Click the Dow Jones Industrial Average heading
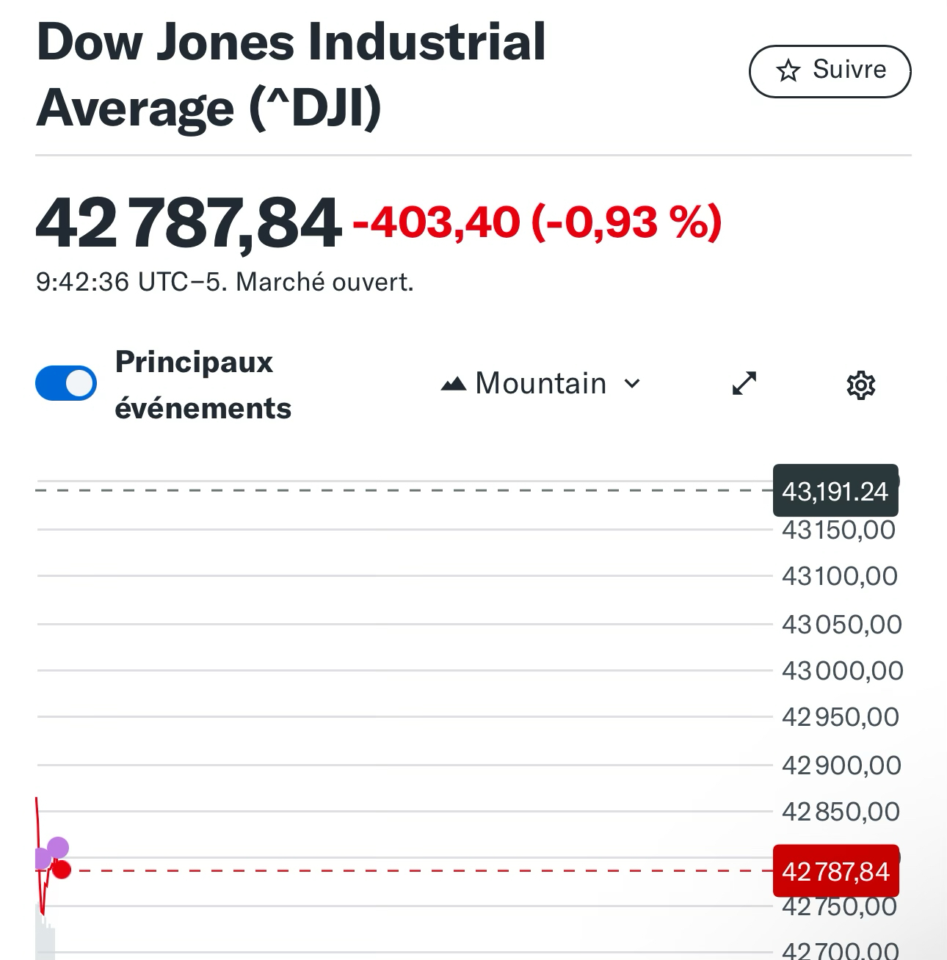Screen dimensions: 947x960 coord(291,75)
